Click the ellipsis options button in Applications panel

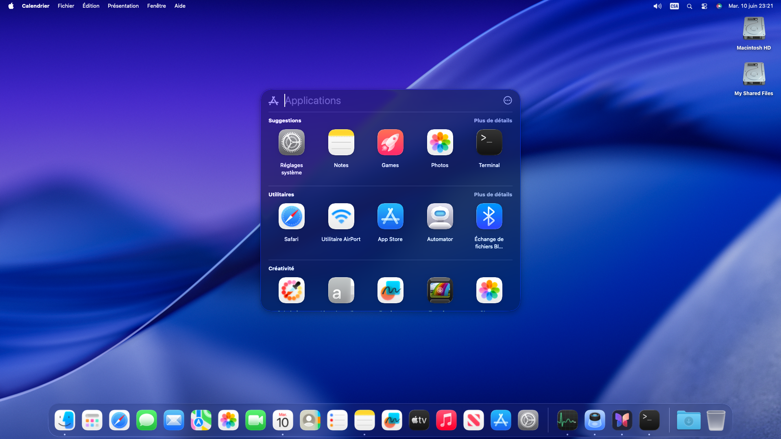pos(507,100)
